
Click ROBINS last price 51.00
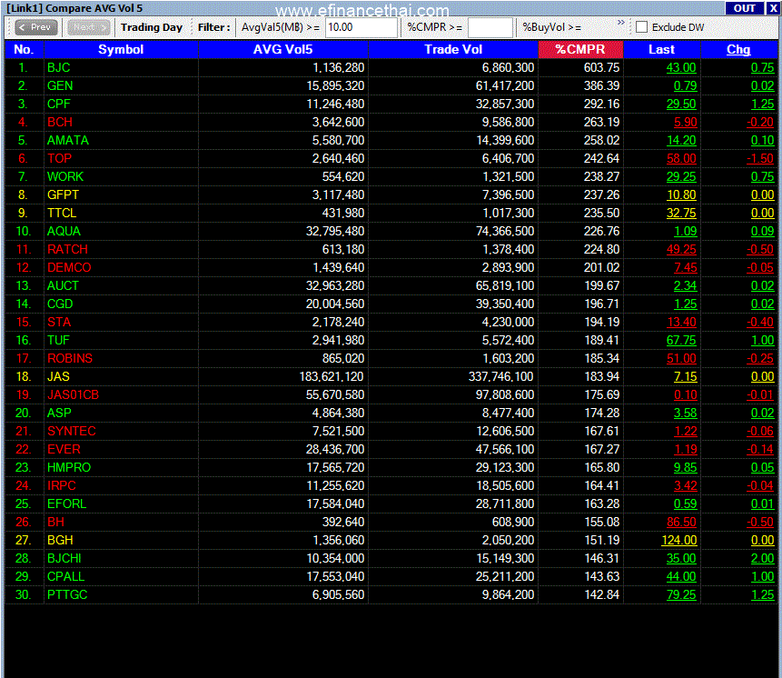click(681, 359)
